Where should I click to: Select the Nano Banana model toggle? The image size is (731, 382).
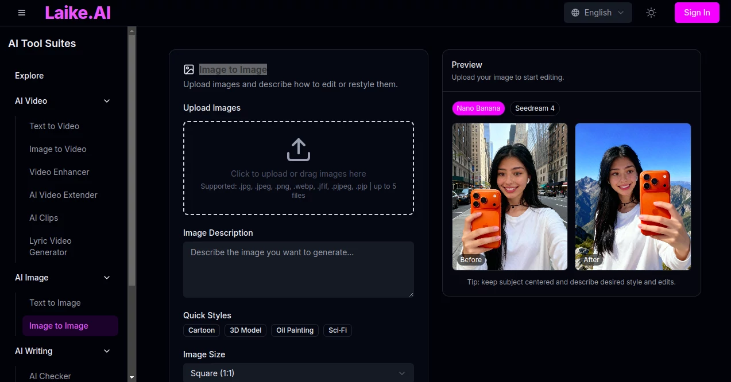coord(478,108)
